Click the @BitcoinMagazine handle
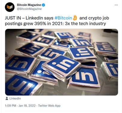This screenshot has height=113, width=122. pyautogui.click(x=29, y=9)
